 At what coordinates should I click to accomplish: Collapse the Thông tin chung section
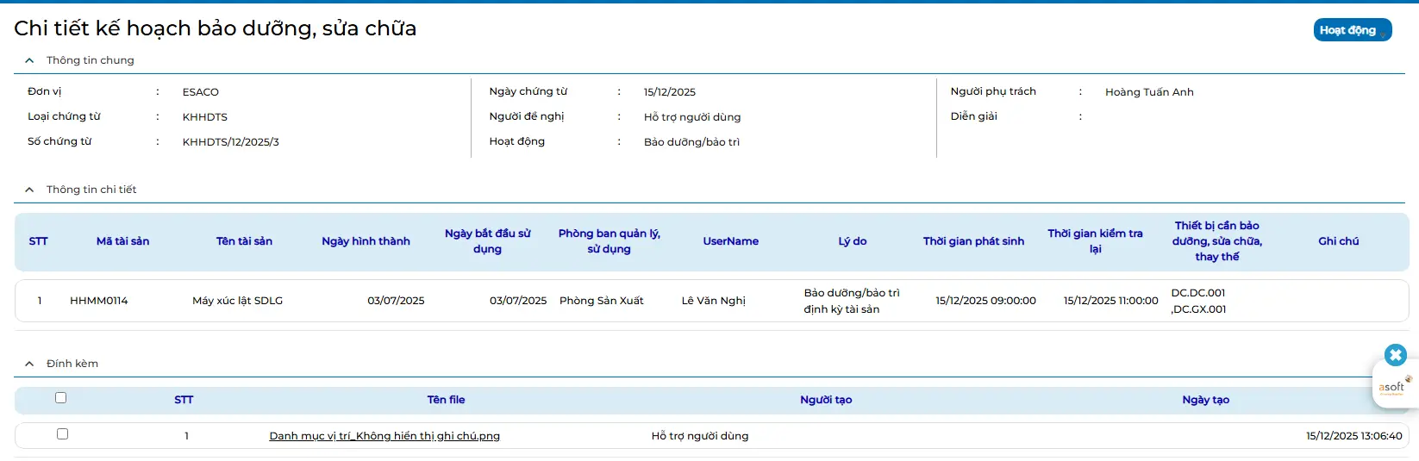pyautogui.click(x=29, y=60)
